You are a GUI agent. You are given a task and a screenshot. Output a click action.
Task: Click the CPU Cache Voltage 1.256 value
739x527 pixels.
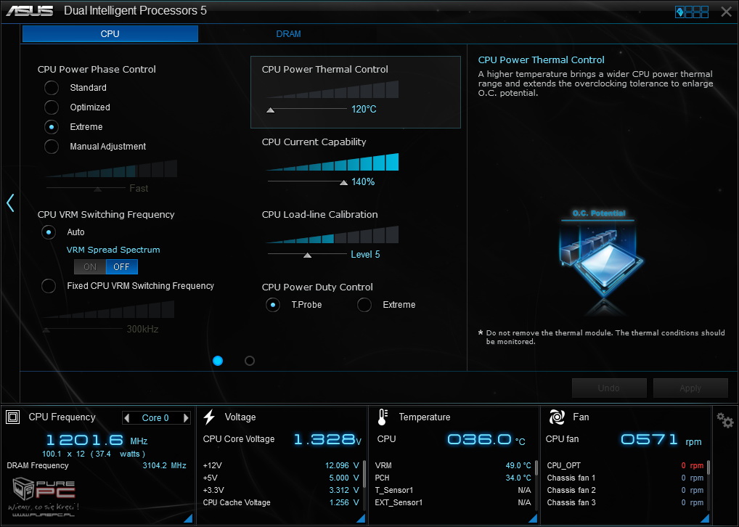(344, 502)
